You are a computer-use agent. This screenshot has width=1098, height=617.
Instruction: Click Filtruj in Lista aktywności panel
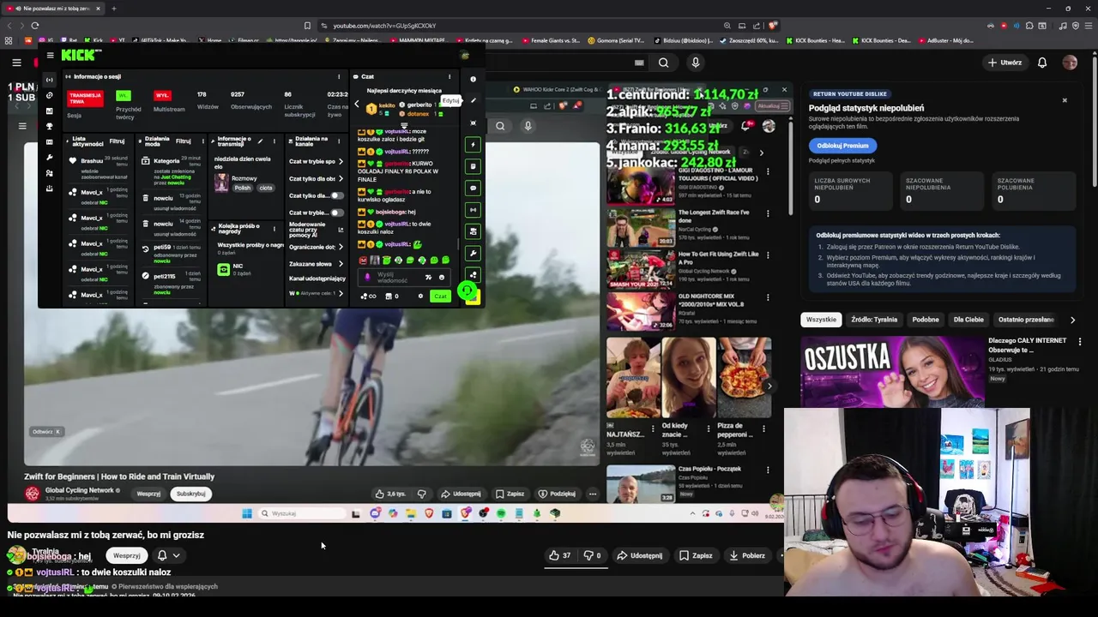click(x=118, y=141)
